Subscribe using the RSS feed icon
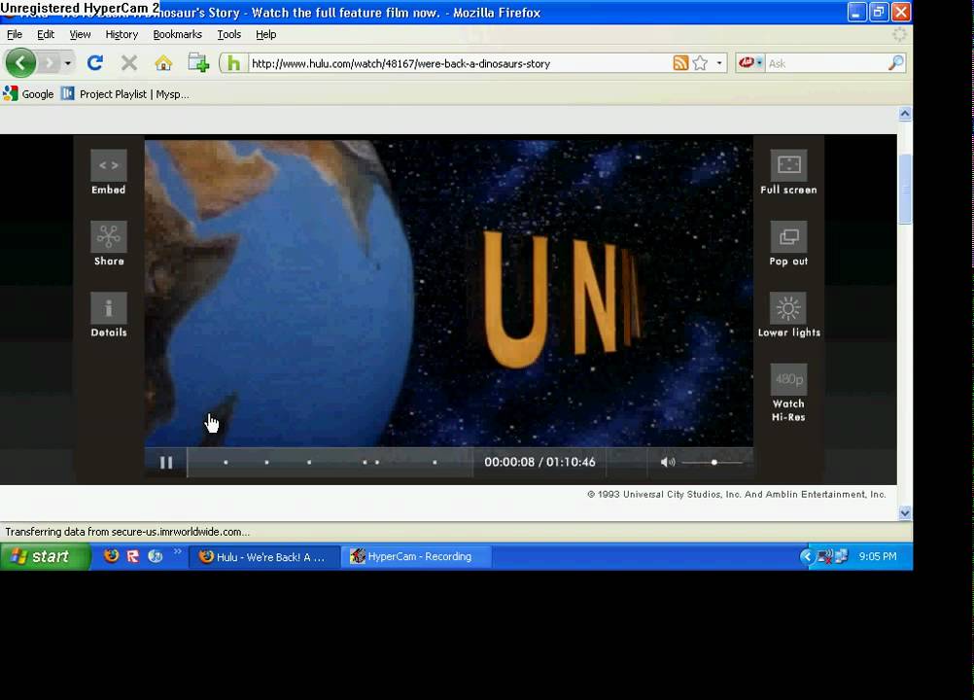The image size is (974, 700). tap(680, 63)
